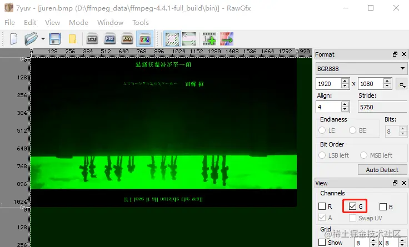Click the green image preview canvas
This screenshot has width=409, height=247.
tap(163, 132)
